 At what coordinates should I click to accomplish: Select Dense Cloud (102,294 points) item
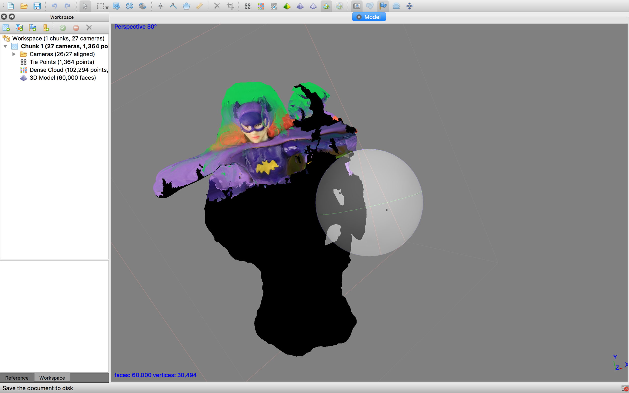click(x=69, y=70)
